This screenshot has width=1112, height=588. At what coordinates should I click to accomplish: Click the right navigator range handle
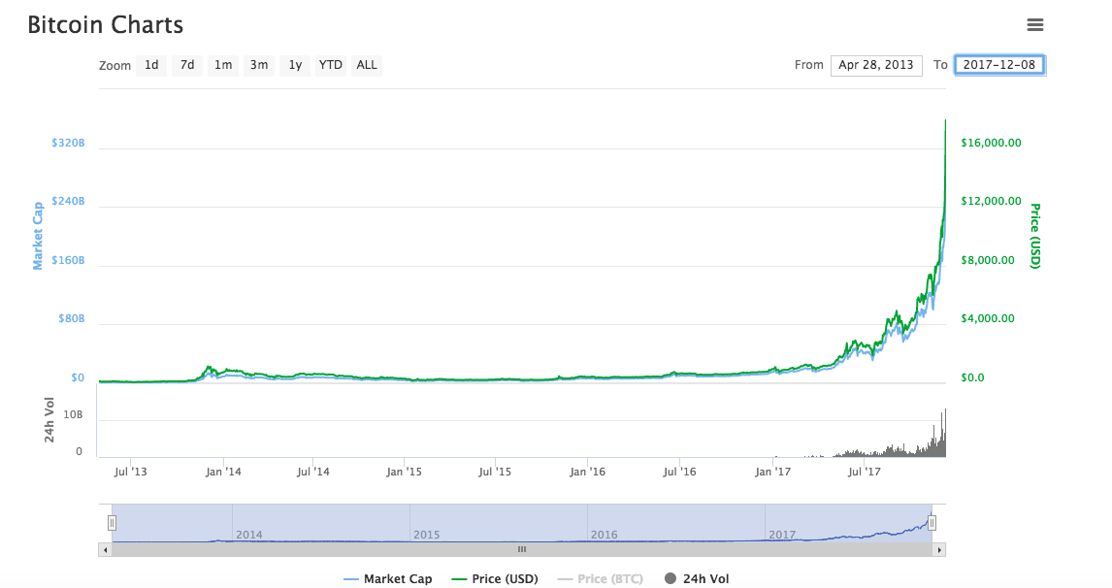point(932,523)
